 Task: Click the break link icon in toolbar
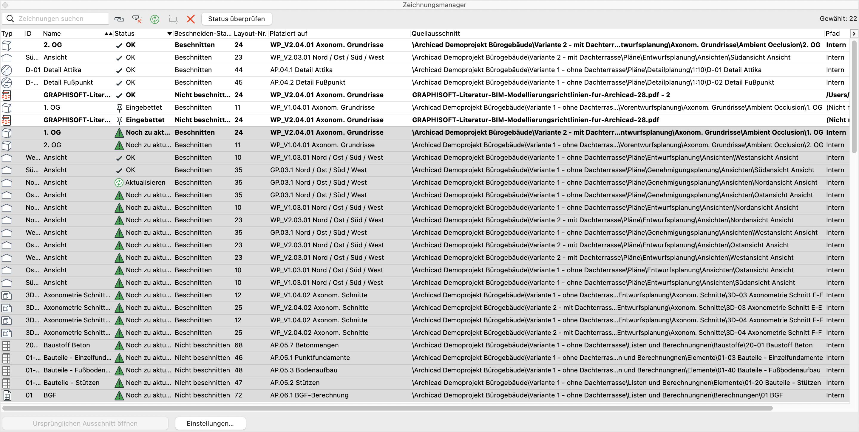(x=137, y=19)
